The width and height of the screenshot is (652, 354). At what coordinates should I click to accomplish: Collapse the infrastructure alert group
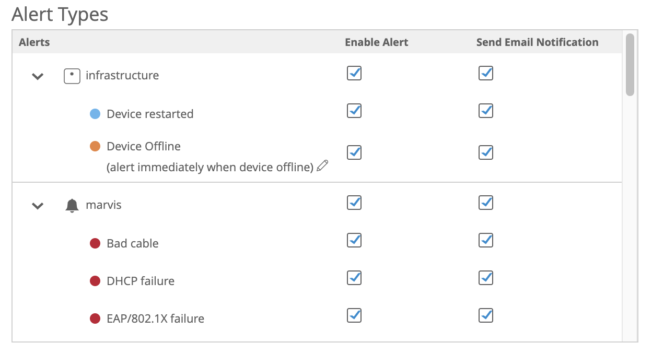pyautogui.click(x=38, y=76)
